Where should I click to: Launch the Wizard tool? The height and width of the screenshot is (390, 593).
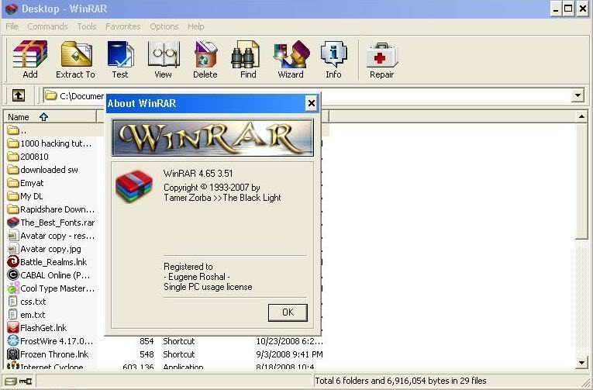(291, 59)
